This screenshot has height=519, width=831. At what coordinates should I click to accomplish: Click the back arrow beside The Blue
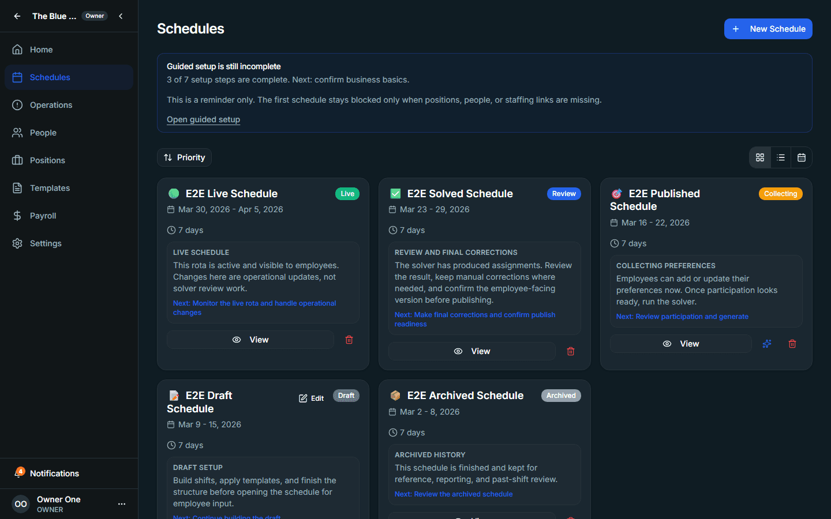[17, 16]
